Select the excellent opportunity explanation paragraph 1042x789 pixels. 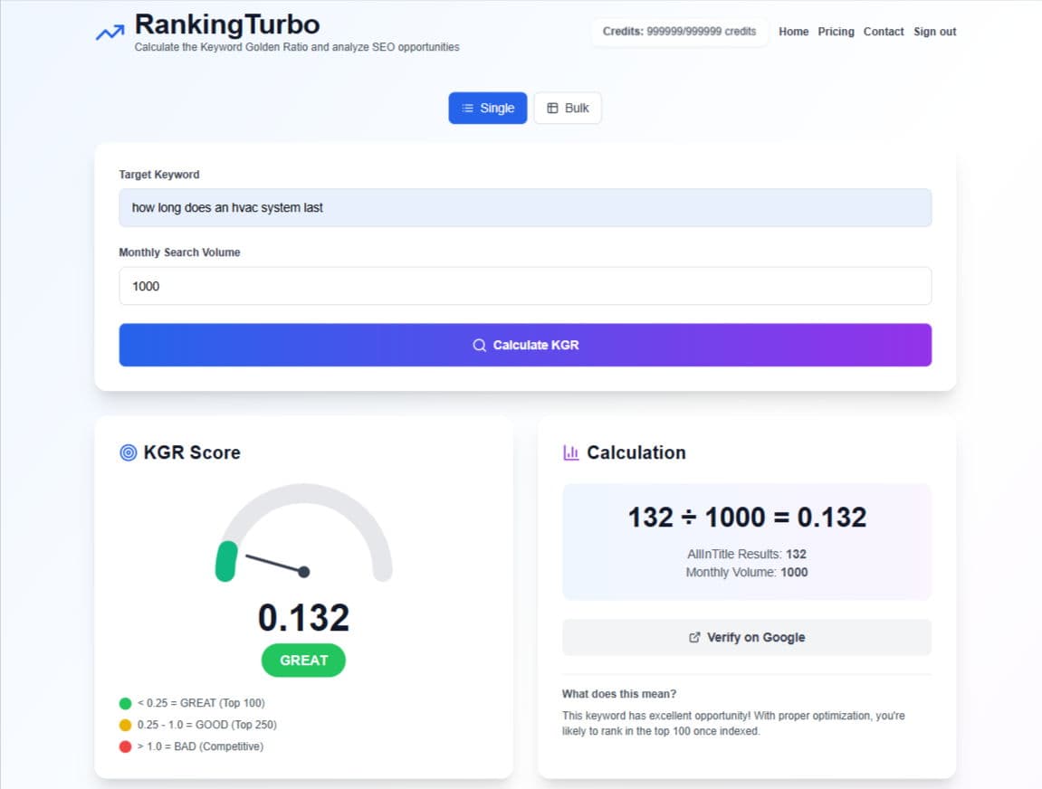[733, 723]
